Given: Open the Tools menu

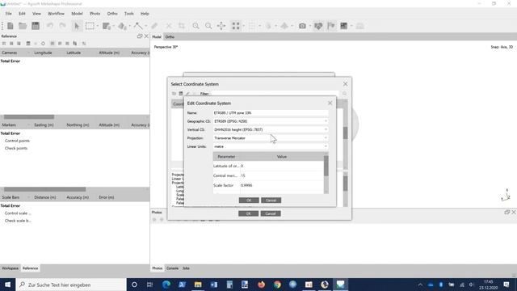Looking at the screenshot, I should 129,14.
